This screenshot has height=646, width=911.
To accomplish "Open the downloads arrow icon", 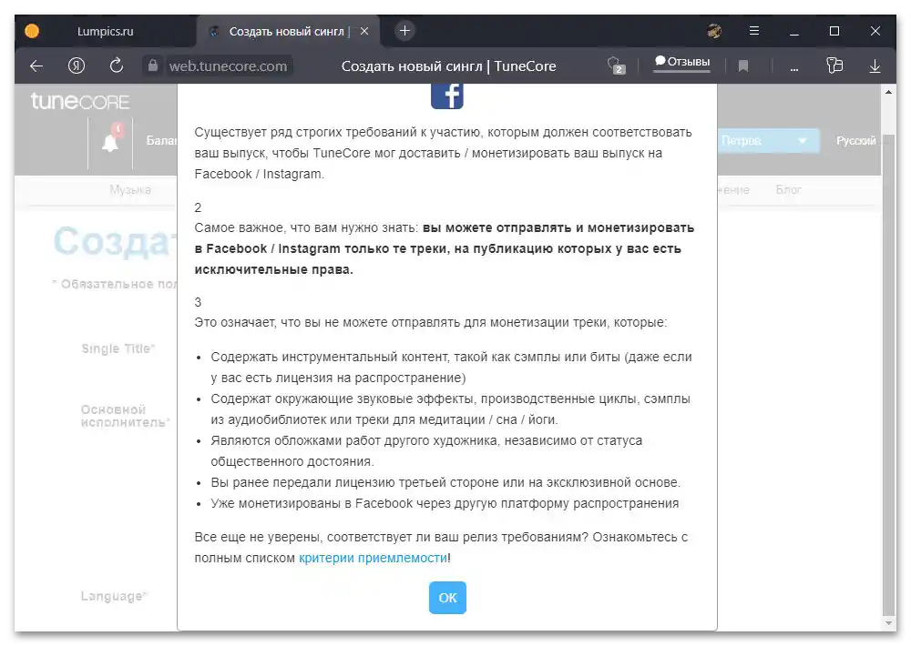I will (x=875, y=66).
